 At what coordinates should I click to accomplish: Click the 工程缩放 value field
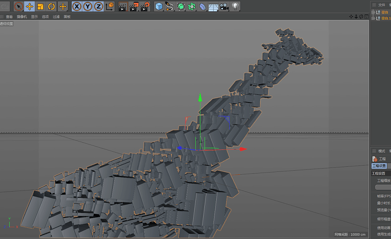tap(383, 187)
